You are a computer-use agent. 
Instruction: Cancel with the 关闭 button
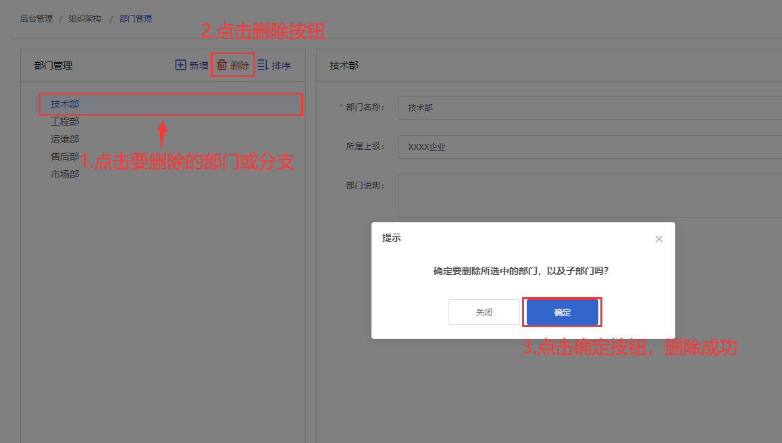[484, 312]
